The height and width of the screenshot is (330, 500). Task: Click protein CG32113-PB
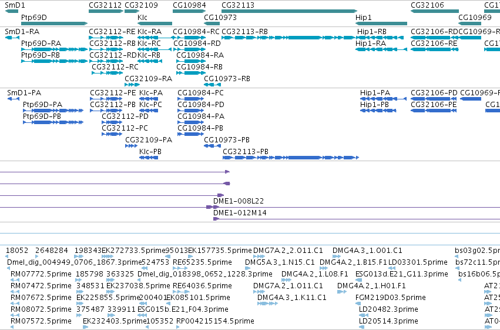tap(246, 152)
